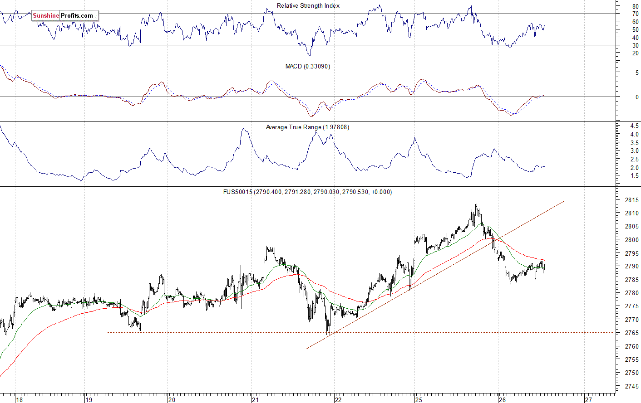Click the 25 date label on the time axis

419,399
